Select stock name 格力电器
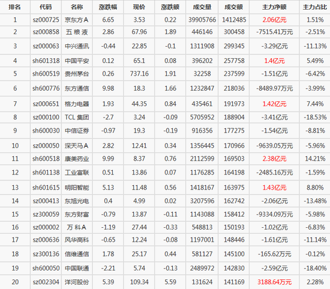 (77, 104)
